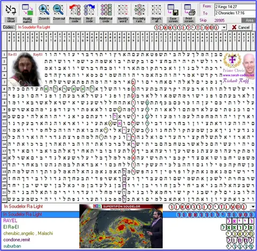The width and height of the screenshot is (257, 251).
Task: Edit the From field 2 Kings 14:27
Action: [235, 7]
